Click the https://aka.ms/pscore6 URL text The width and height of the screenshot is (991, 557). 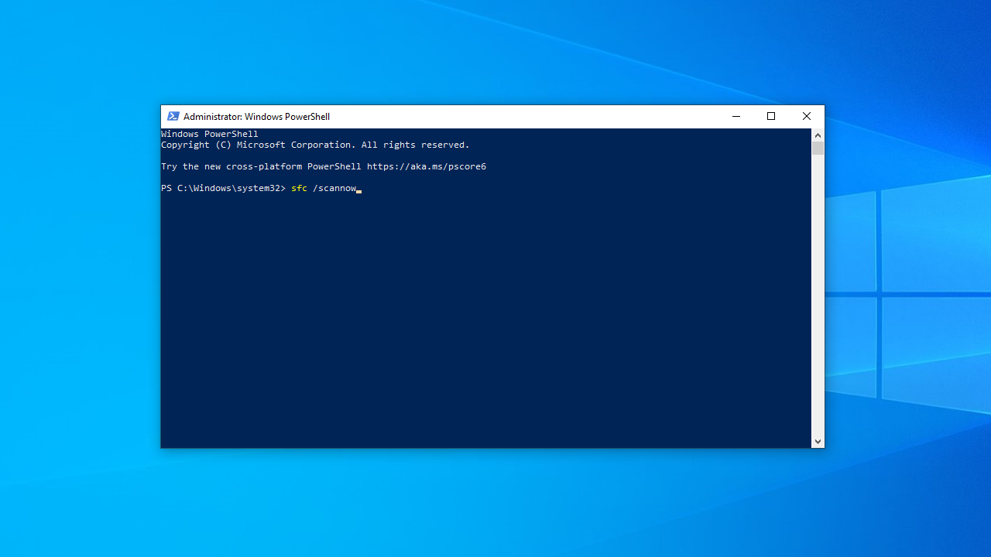[427, 166]
